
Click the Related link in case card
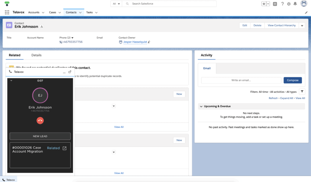53,148
